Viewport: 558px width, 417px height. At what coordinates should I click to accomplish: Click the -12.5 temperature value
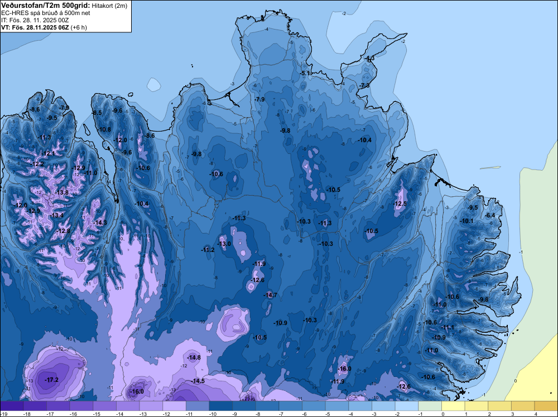400,203
